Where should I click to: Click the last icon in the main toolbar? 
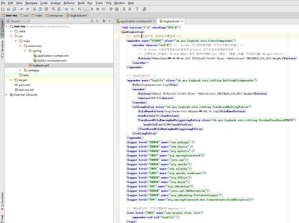pos(144,9)
